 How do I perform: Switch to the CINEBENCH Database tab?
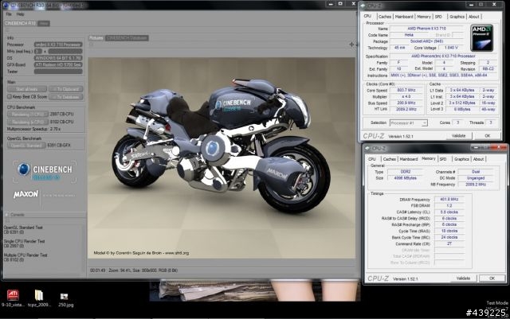pyautogui.click(x=127, y=38)
